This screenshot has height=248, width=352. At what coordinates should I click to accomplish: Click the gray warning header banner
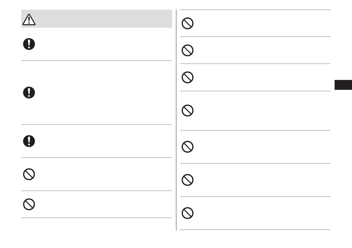102,19
